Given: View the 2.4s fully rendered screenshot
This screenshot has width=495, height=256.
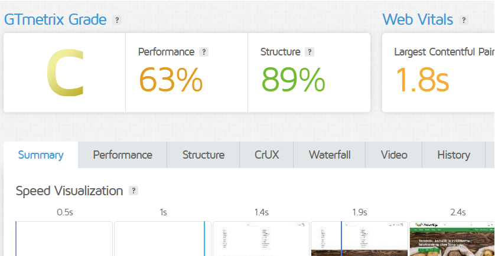Looking at the screenshot, I should 452,239.
